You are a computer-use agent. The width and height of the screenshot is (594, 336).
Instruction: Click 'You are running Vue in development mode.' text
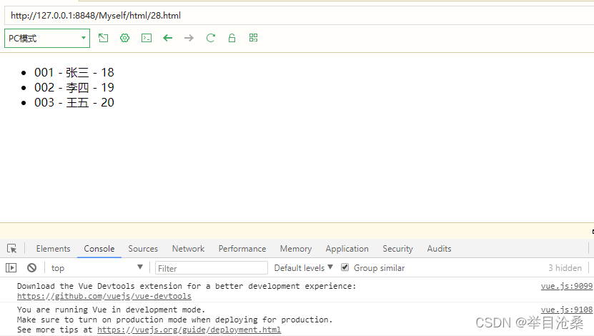coord(111,310)
